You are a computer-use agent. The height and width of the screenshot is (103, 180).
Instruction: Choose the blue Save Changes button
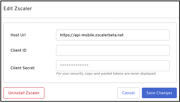pyautogui.click(x=159, y=93)
